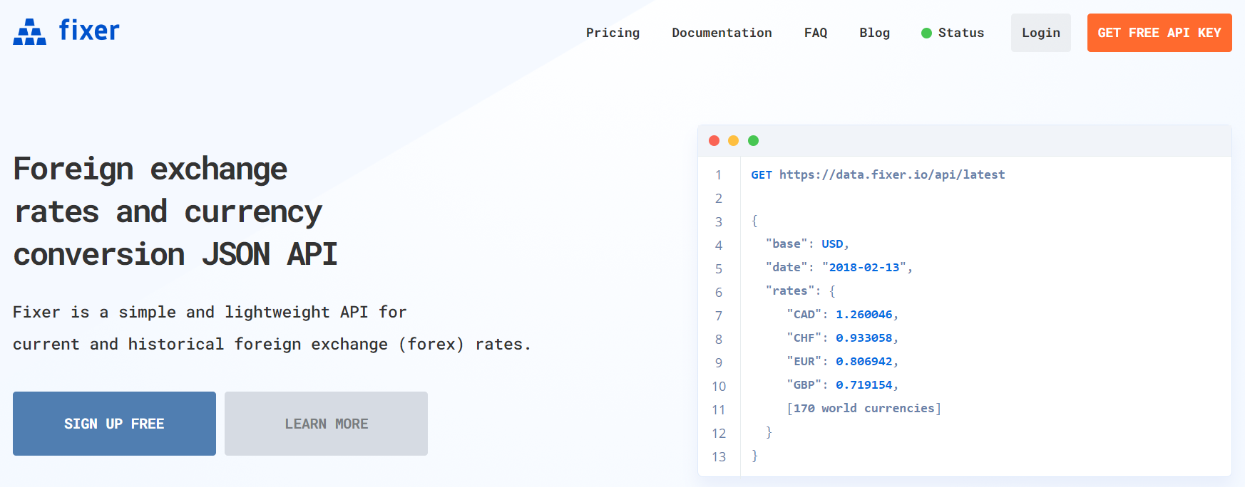Open the Pricing page
This screenshot has height=487, width=1245.
point(613,33)
